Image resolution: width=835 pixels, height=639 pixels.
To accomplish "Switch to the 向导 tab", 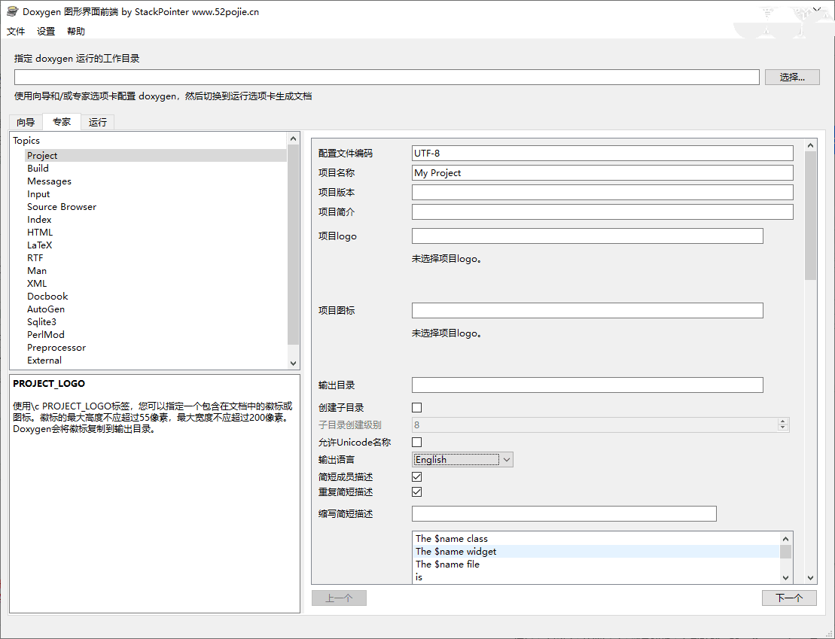I will click(x=26, y=122).
